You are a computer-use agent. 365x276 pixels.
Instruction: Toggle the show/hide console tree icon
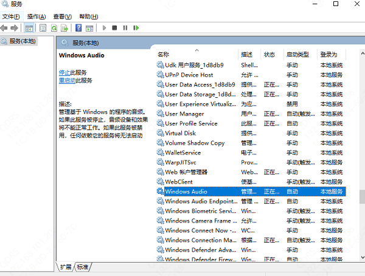[x=29, y=28]
